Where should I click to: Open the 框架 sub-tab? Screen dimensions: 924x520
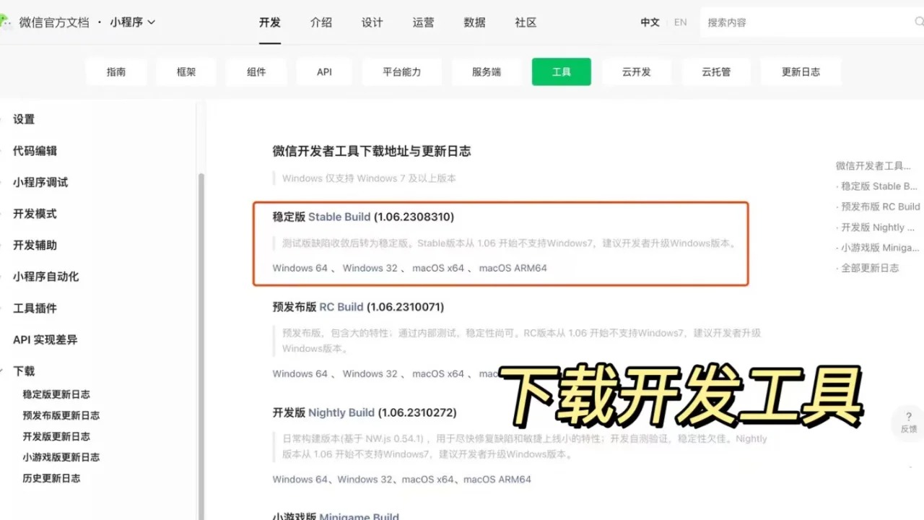tap(186, 71)
